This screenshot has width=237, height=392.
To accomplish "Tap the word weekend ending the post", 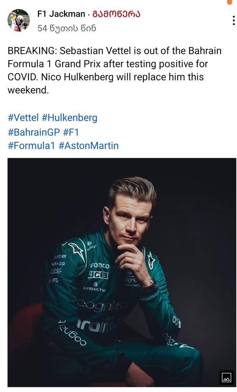I will tap(28, 90).
